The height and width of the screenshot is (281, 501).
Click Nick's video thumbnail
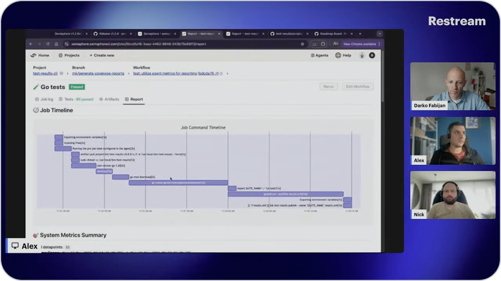click(x=453, y=195)
